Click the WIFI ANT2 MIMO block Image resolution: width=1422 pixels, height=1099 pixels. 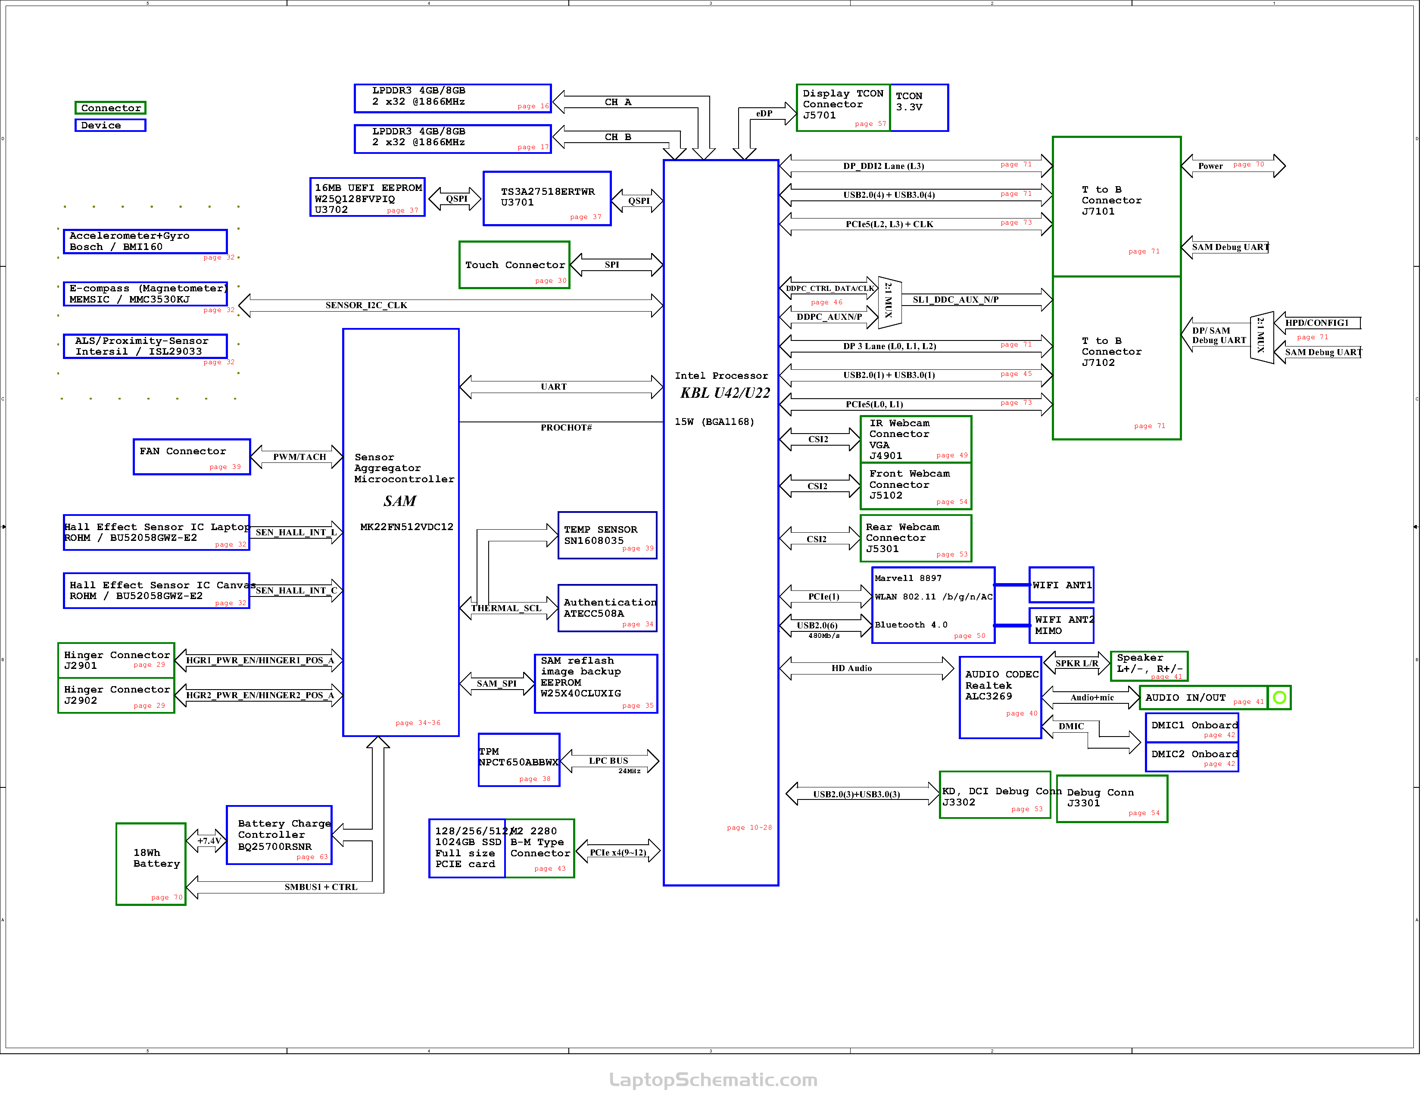coord(1060,625)
